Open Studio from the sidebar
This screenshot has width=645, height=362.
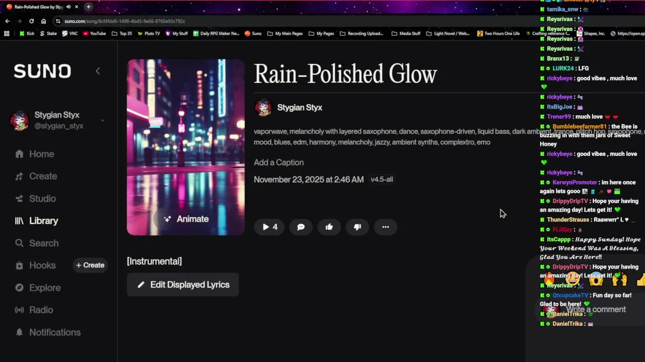(x=35, y=199)
